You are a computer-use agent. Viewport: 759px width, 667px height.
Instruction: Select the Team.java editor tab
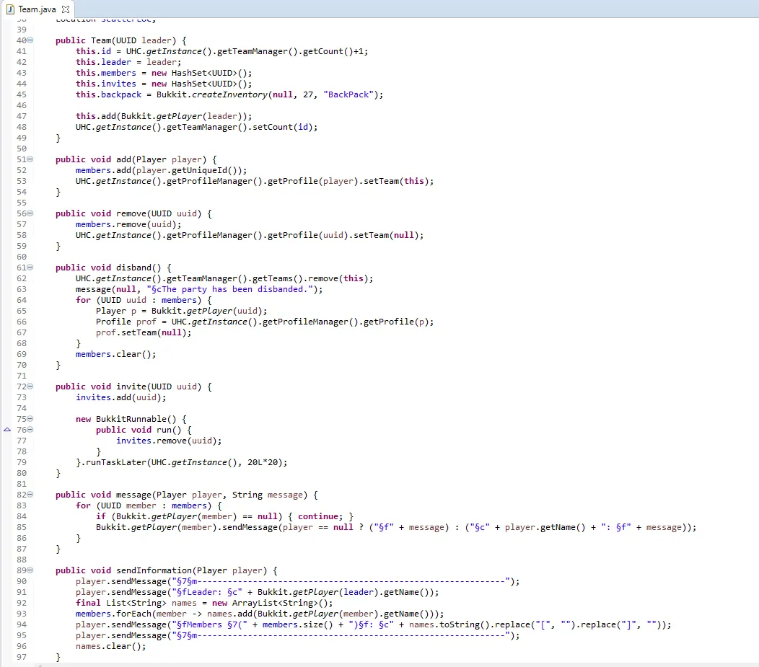[x=37, y=9]
